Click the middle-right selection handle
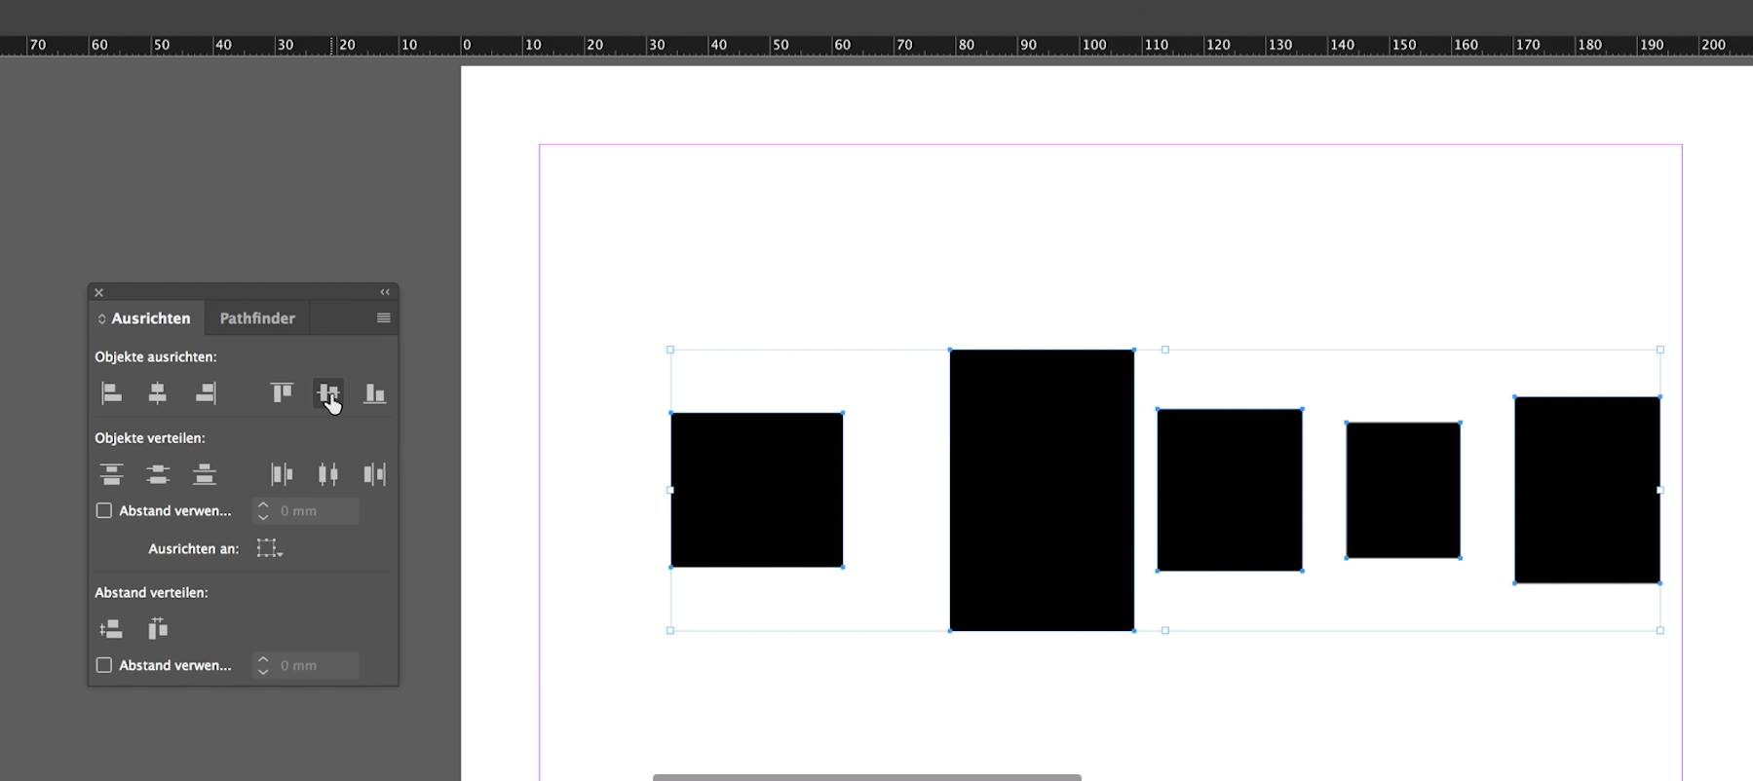Image resolution: width=1753 pixels, height=781 pixels. pos(1660,490)
